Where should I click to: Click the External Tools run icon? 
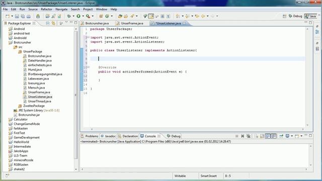click(88, 16)
